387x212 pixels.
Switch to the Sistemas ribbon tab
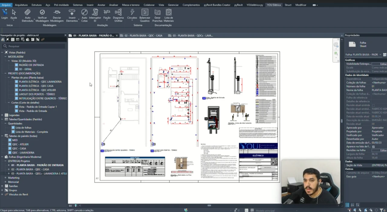(78, 5)
